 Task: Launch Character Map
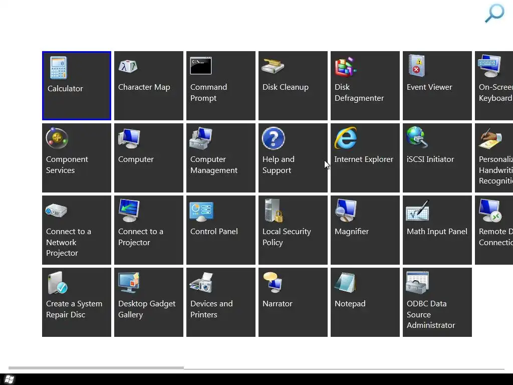(149, 86)
